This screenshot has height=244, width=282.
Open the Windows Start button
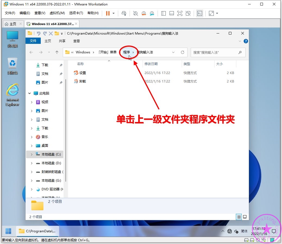pos(8,231)
